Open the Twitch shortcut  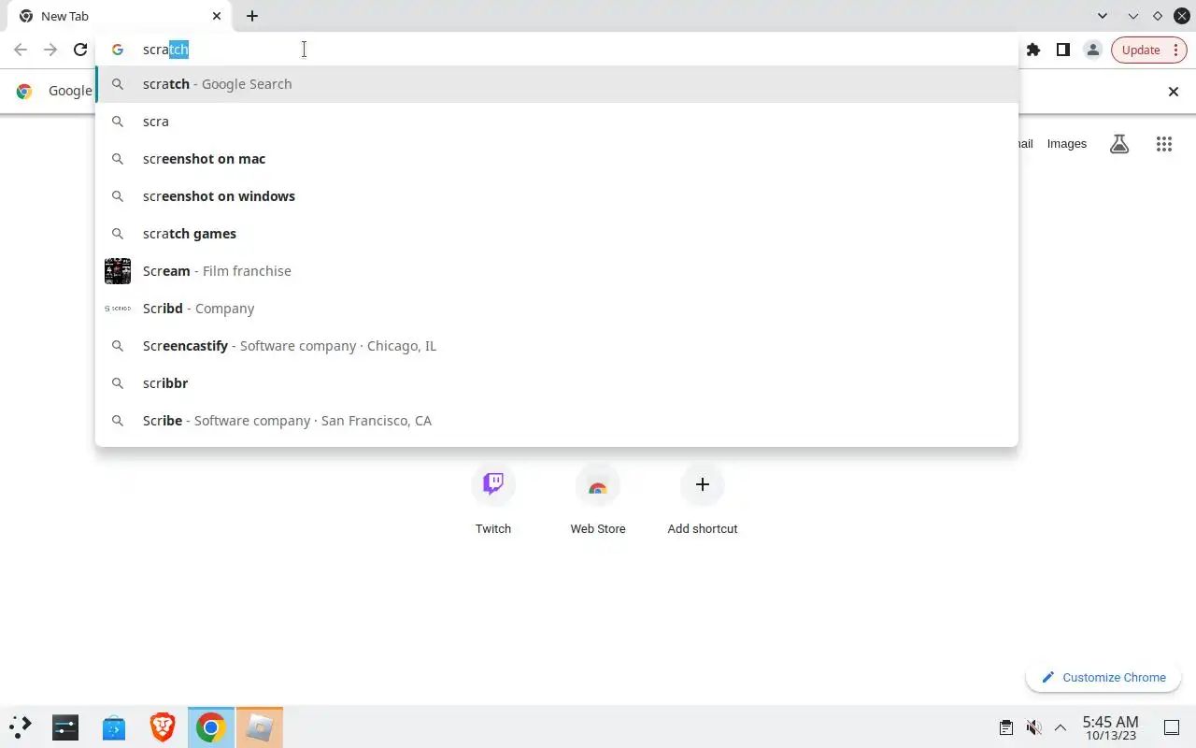click(x=493, y=500)
